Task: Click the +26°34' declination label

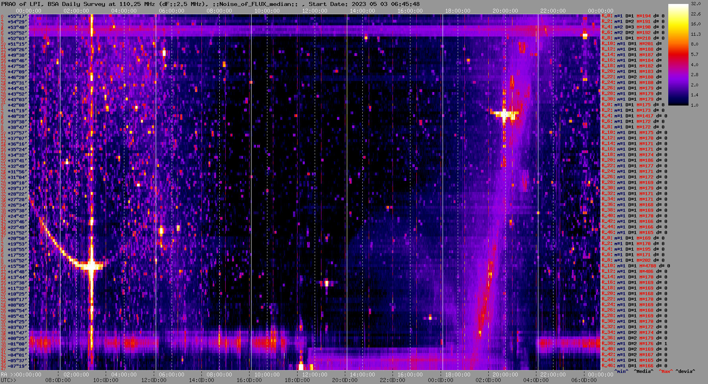Action: (17, 205)
